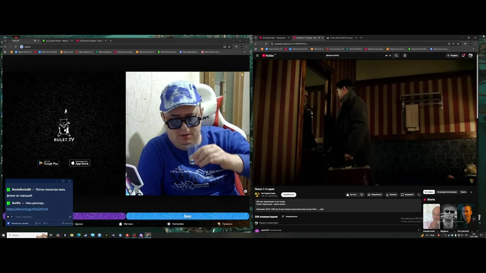Open the discord.gg invite link in chat

[x=27, y=209]
